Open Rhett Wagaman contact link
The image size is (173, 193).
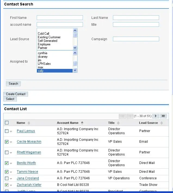tap(29, 152)
